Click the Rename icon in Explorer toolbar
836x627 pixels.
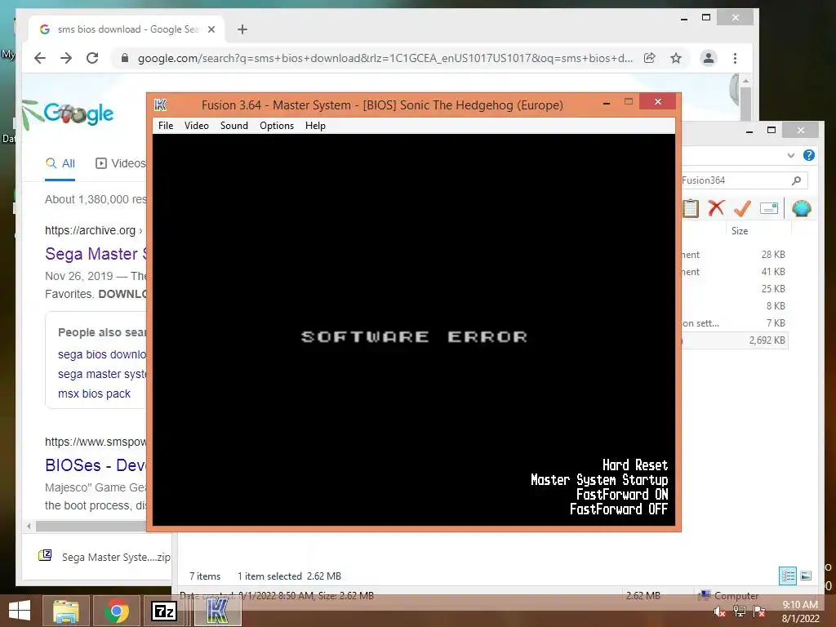point(769,208)
